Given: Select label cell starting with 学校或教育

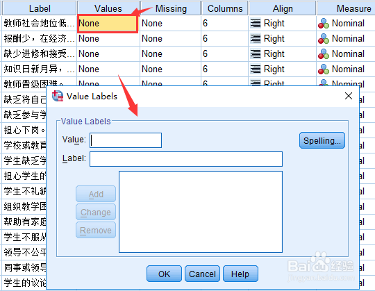Looking at the screenshot, I should pyautogui.click(x=24, y=145).
